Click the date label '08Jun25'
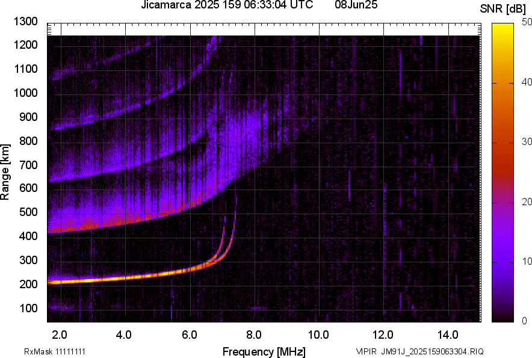Image resolution: width=532 pixels, height=358 pixels. 356,5
